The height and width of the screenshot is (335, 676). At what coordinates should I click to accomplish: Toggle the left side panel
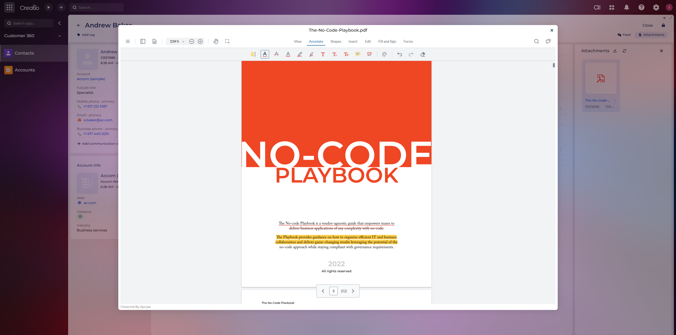(143, 41)
